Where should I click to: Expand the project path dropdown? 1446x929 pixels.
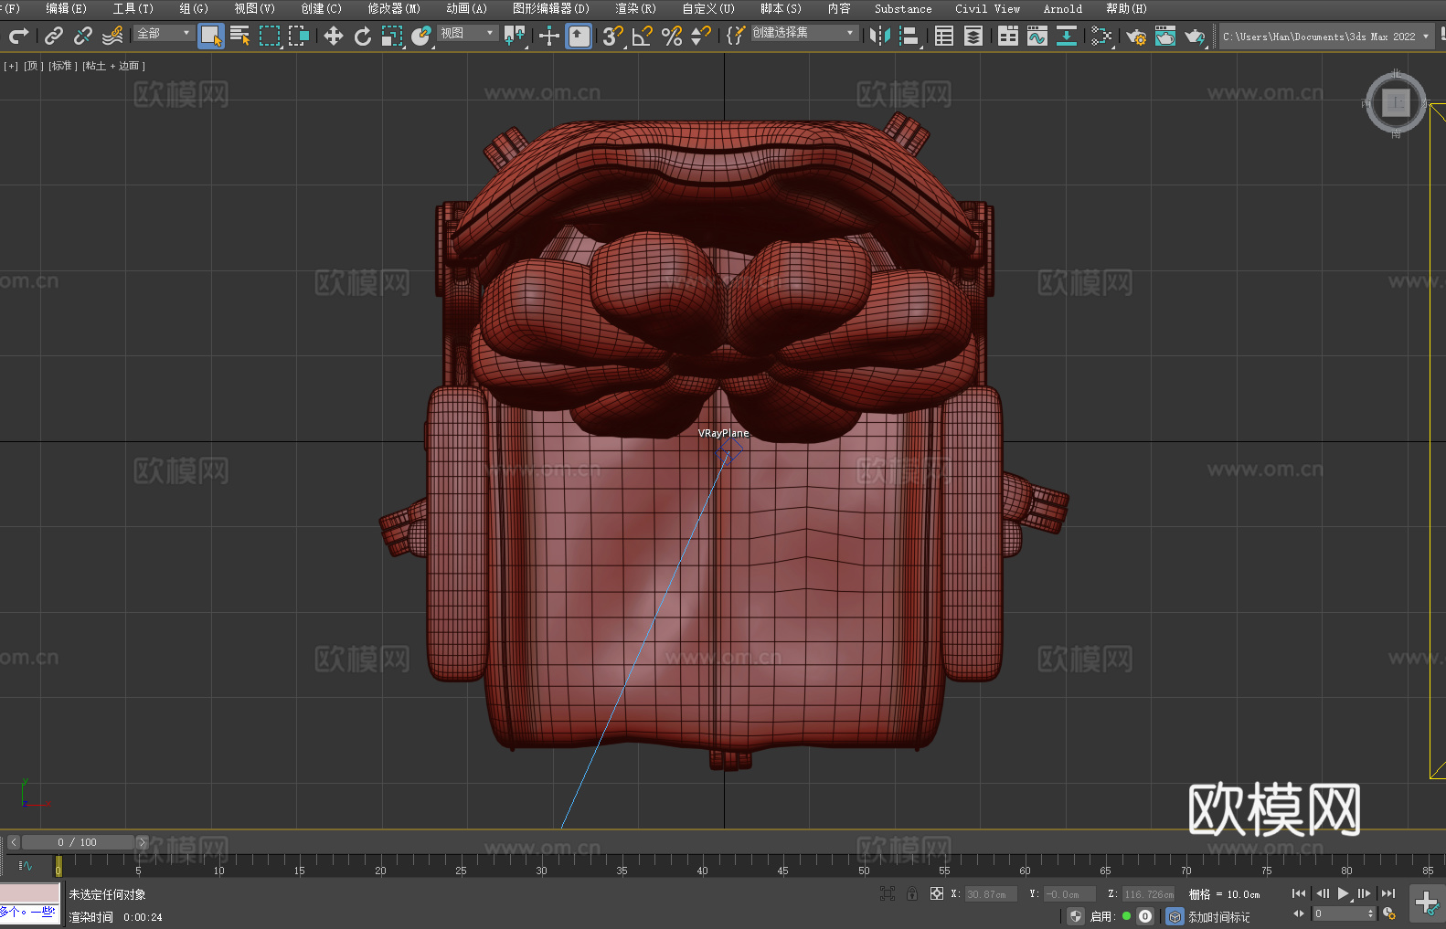pyautogui.click(x=1426, y=37)
